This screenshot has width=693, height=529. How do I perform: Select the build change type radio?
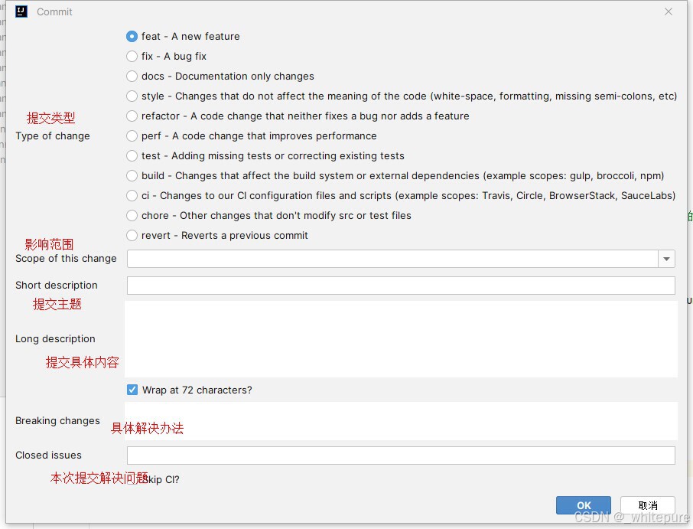click(132, 175)
